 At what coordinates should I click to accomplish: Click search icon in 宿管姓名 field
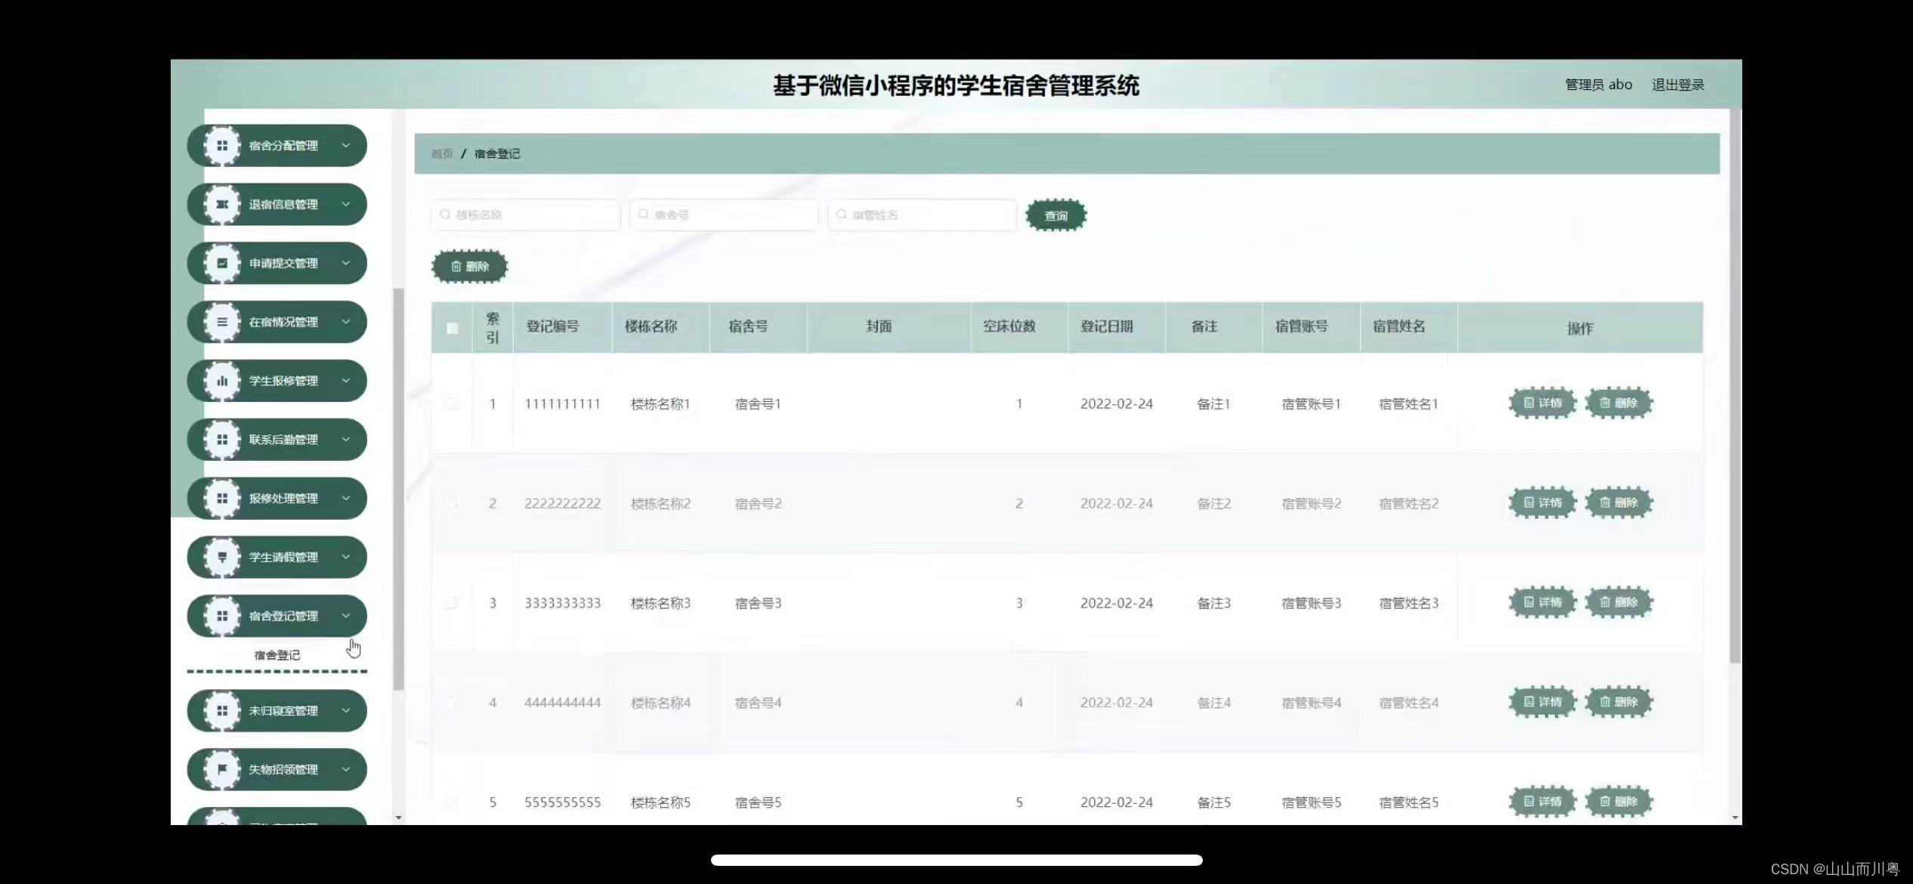[841, 215]
